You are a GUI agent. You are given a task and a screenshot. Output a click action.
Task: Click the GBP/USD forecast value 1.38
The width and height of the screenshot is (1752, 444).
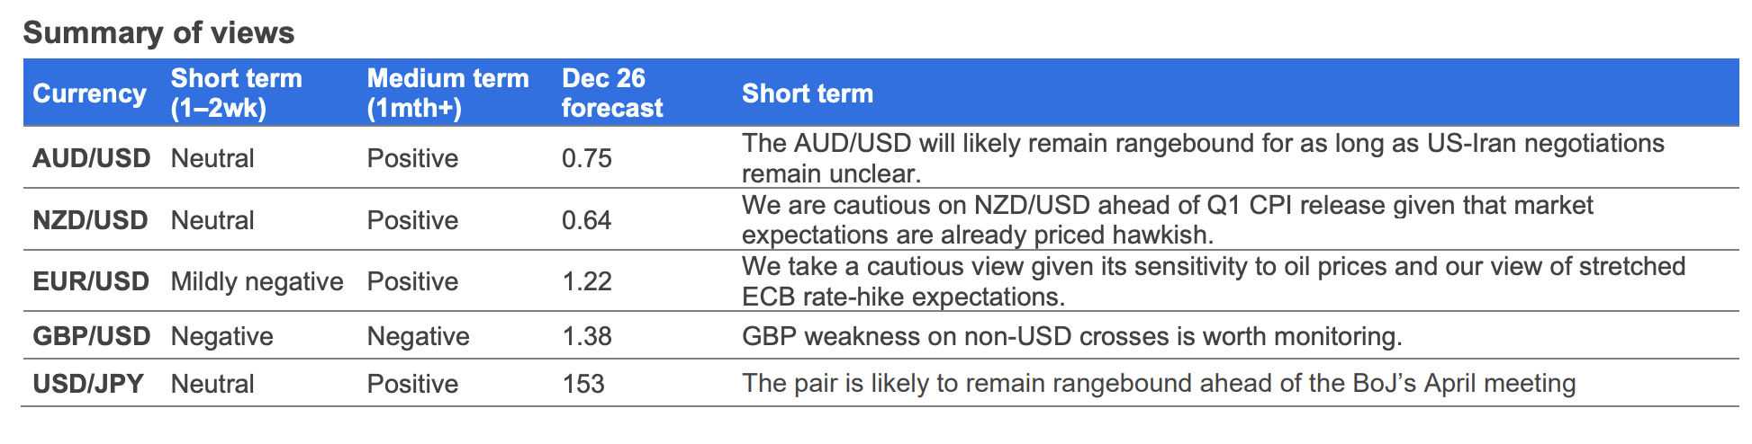point(586,336)
